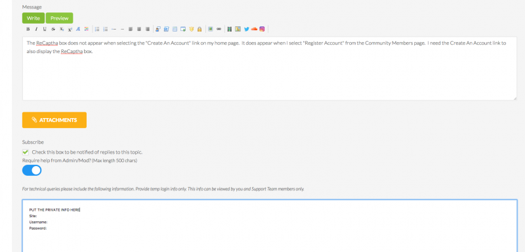Insert a spoiler box
This screenshot has width=525, height=252.
(183, 29)
